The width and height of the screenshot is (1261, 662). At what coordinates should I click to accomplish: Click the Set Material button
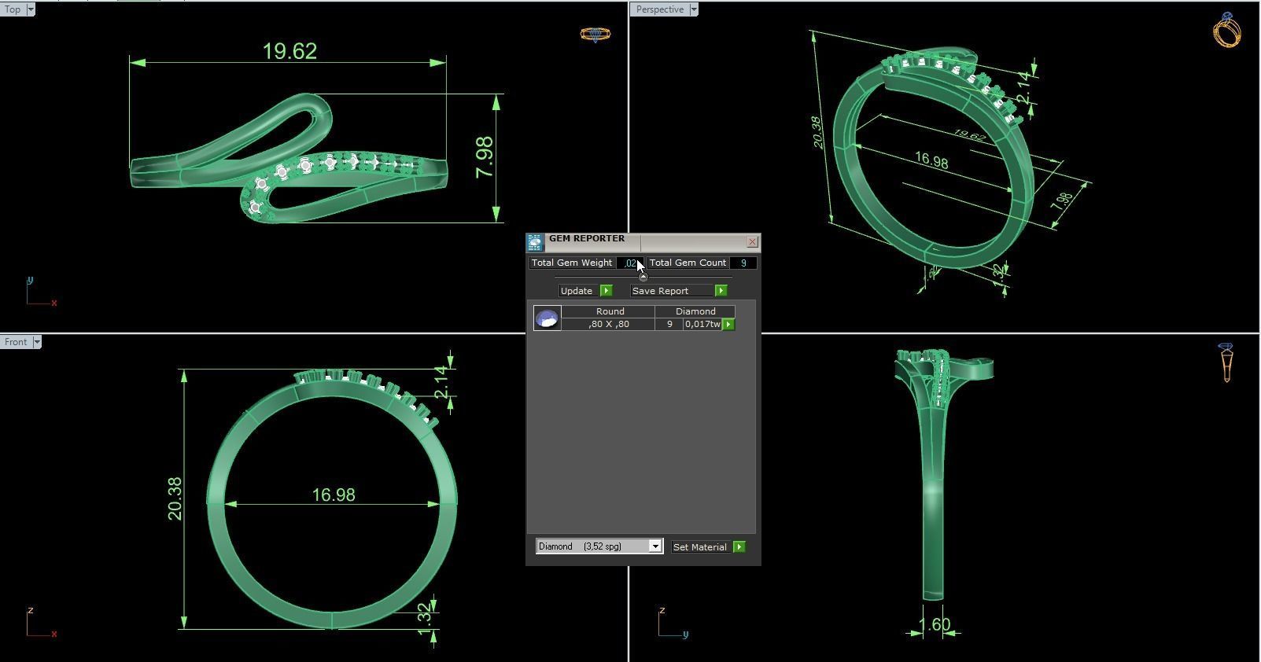click(700, 546)
